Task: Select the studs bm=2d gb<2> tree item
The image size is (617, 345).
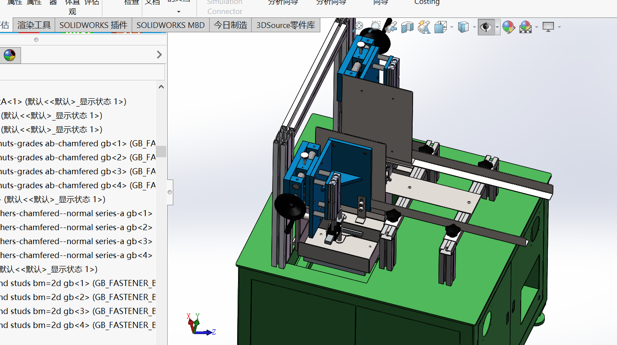Action: 77,297
